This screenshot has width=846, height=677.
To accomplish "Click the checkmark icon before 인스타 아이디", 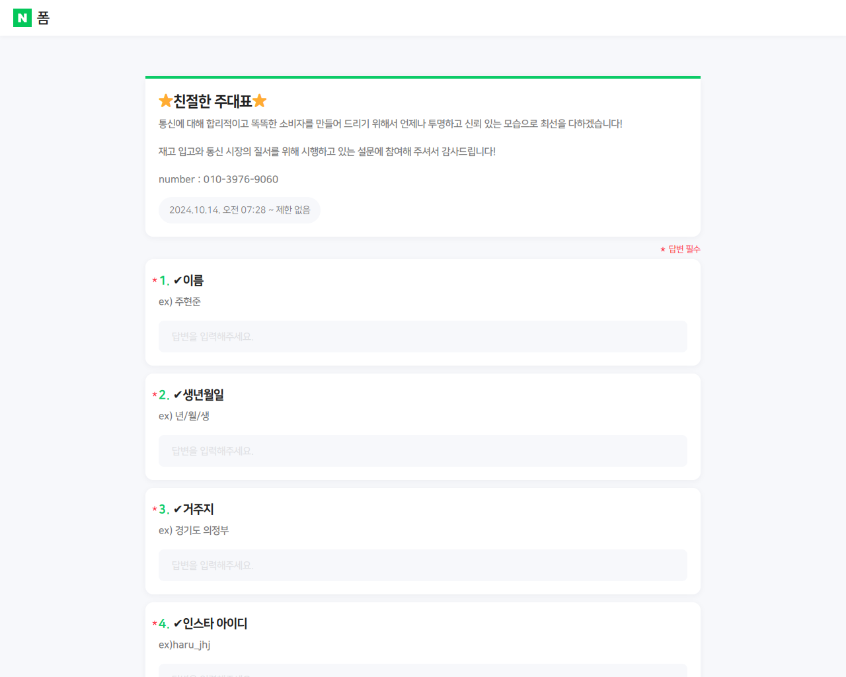I will tap(177, 623).
